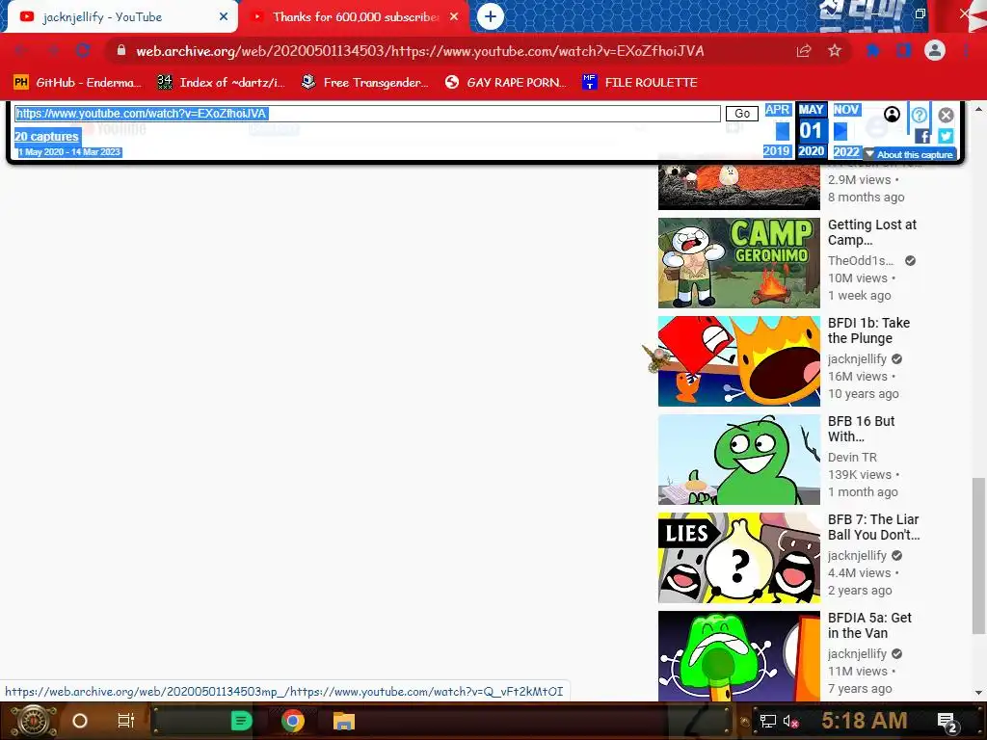The width and height of the screenshot is (987, 740).
Task: Open the Chrome profile avatar
Action: [x=935, y=51]
